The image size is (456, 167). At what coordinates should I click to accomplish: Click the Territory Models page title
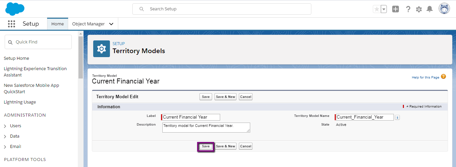(139, 51)
